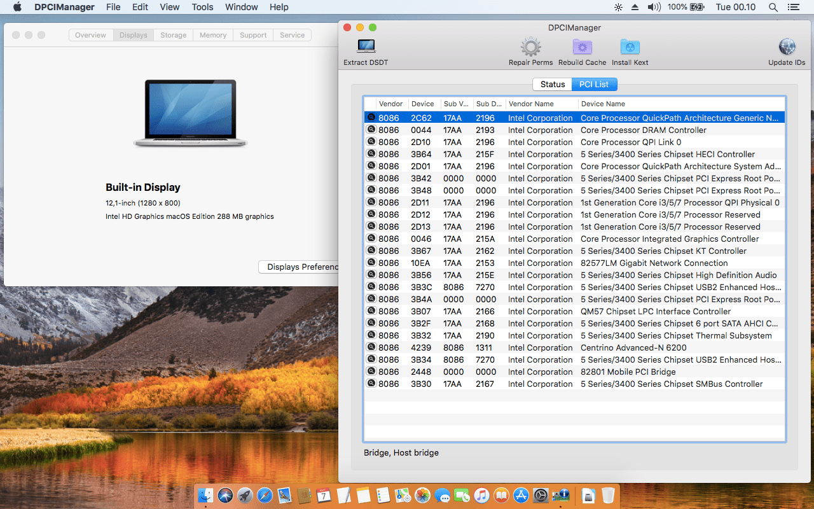Open Finder from the Dock
The height and width of the screenshot is (509, 814).
pos(205,496)
